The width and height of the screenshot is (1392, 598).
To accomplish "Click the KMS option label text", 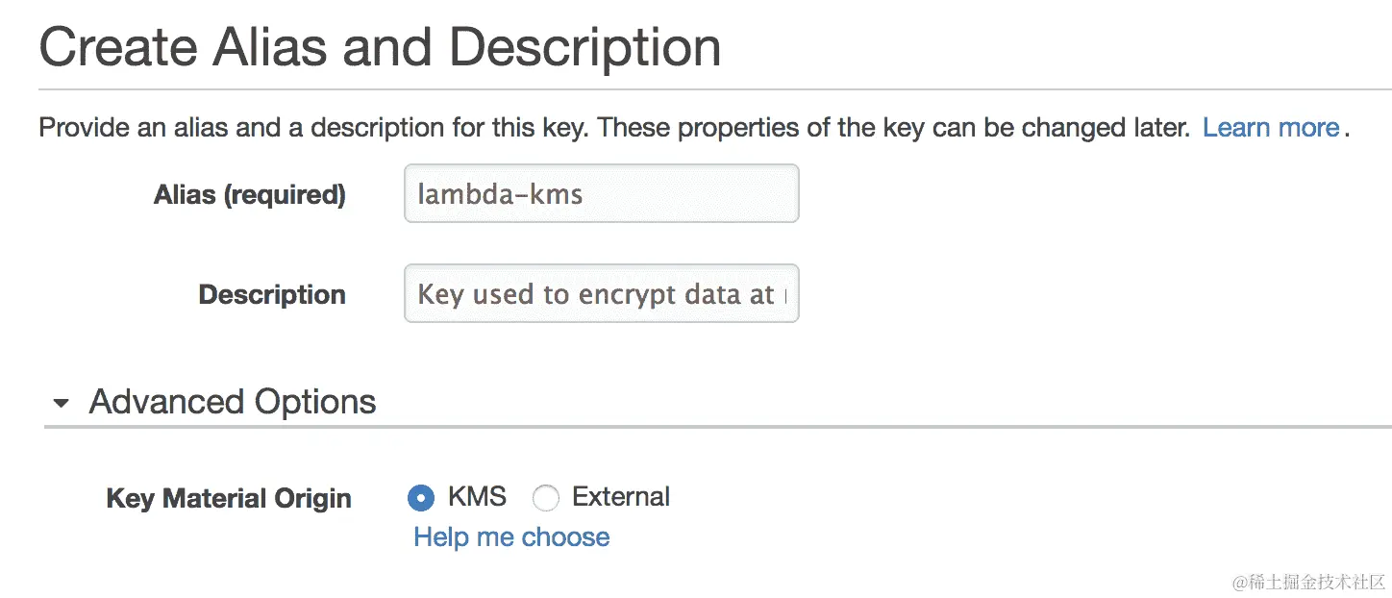I will coord(477,497).
